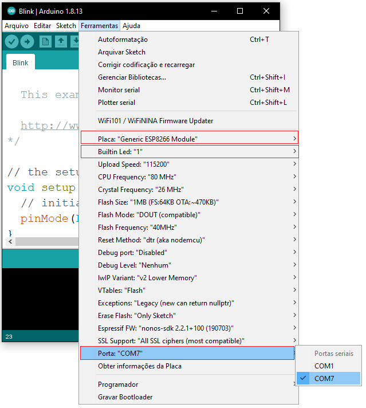
Task: Expand the Debug Level Nenhum submenu
Action: [x=189, y=265]
